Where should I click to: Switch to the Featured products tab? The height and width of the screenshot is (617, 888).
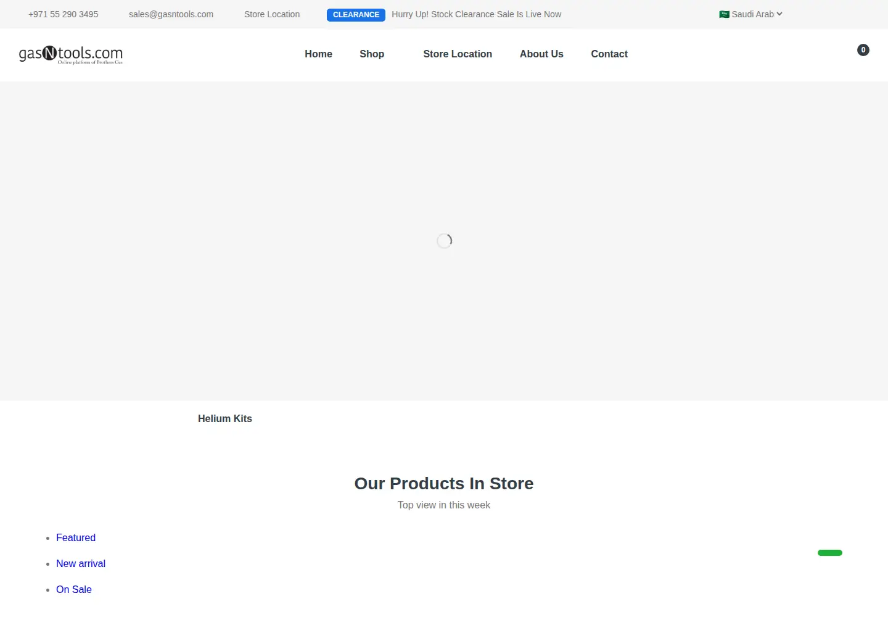pyautogui.click(x=76, y=537)
